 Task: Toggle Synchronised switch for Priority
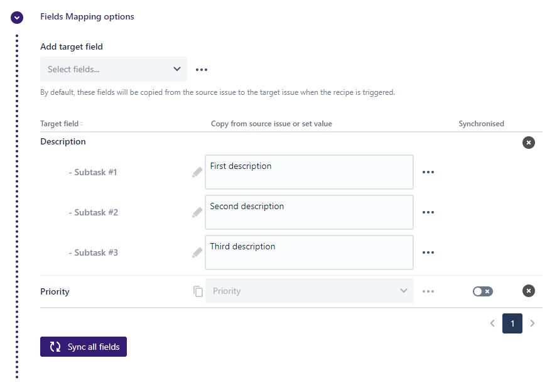coord(482,291)
